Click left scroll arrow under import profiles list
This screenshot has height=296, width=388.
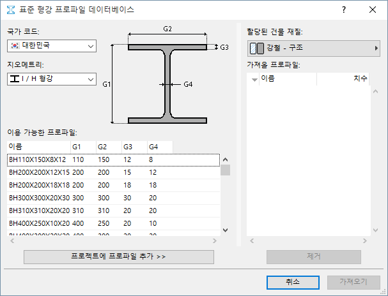252,241
